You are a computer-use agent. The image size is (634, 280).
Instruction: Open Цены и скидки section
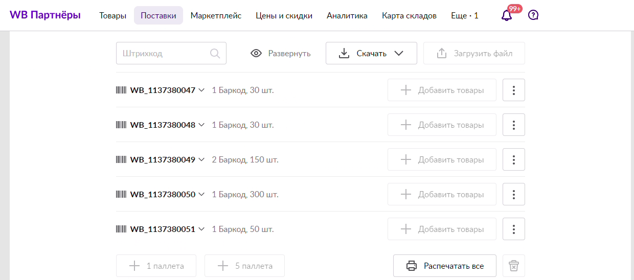[x=284, y=15]
